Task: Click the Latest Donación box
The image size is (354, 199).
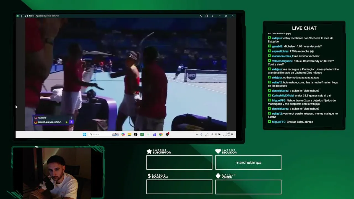Action: coord(179,187)
